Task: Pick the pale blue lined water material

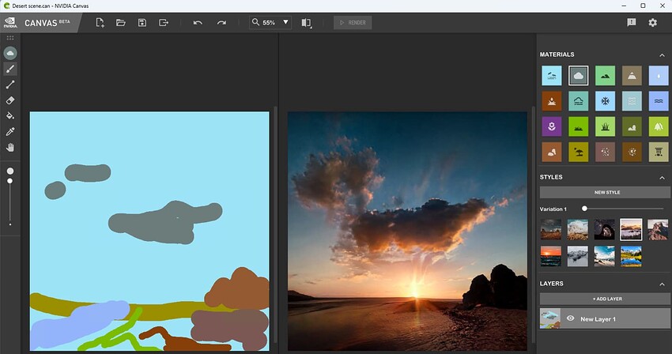Action: [x=632, y=101]
